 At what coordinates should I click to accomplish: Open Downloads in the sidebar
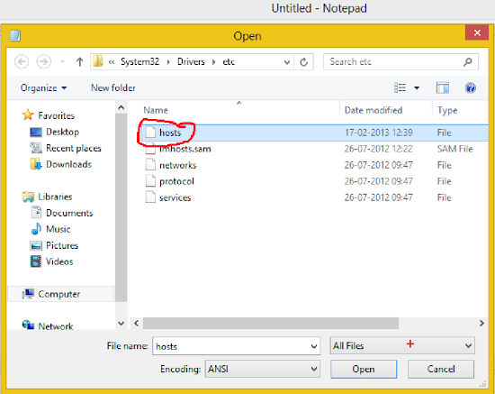tap(61, 164)
